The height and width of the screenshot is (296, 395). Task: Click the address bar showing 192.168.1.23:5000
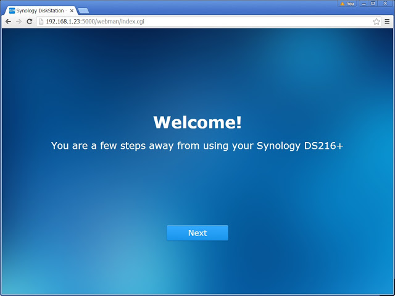[209, 22]
